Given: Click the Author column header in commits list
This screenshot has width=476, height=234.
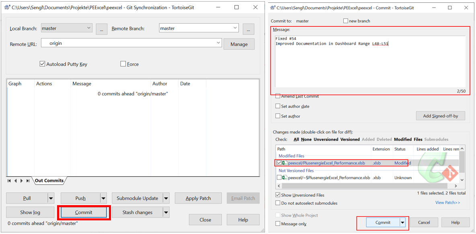Looking at the screenshot, I should [164, 84].
